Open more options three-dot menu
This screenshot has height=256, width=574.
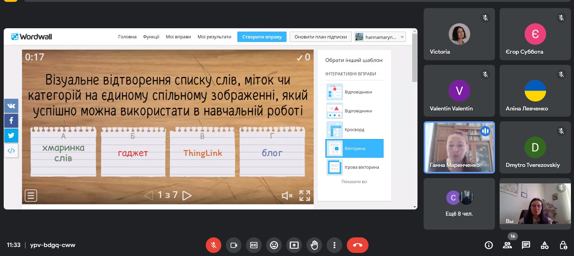[x=334, y=245]
